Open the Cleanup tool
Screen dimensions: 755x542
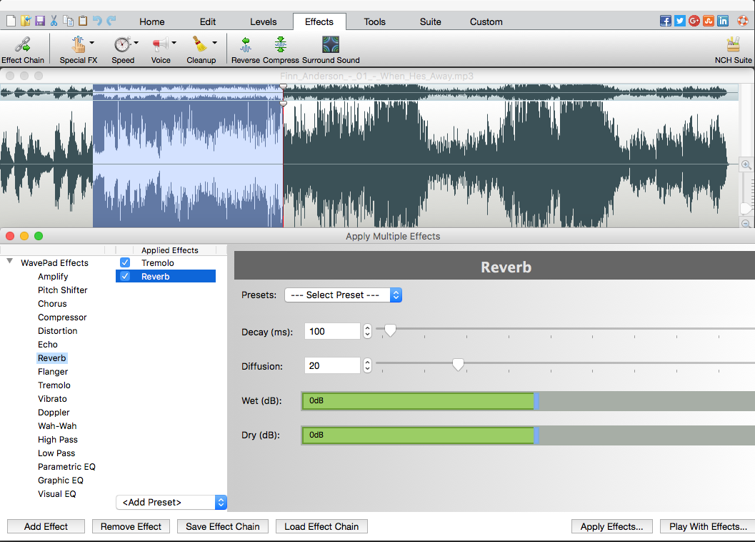(200, 49)
